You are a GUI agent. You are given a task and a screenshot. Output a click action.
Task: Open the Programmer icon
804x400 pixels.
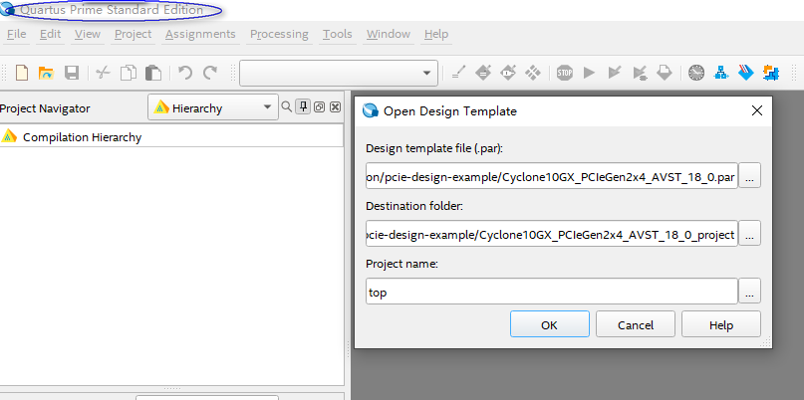click(746, 73)
